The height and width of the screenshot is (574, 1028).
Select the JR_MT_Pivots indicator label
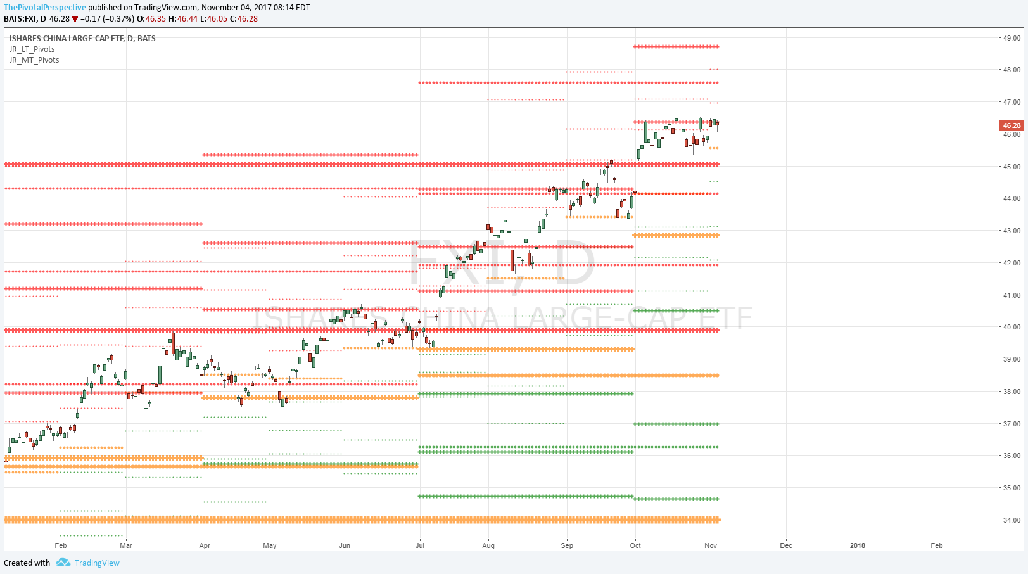[x=34, y=60]
